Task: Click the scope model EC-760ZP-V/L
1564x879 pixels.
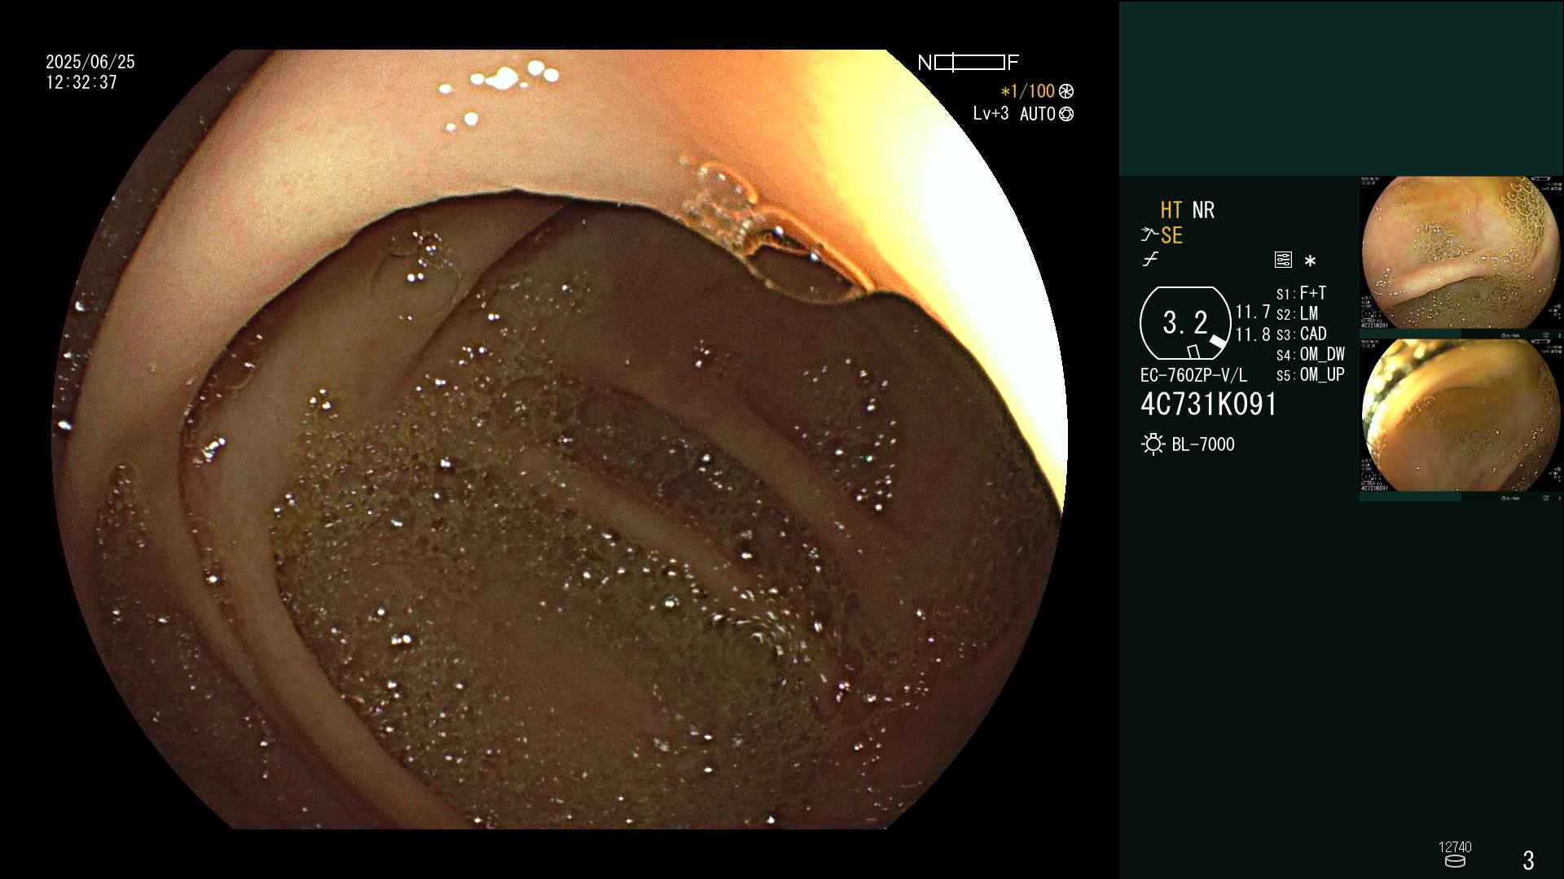Action: (x=1193, y=375)
